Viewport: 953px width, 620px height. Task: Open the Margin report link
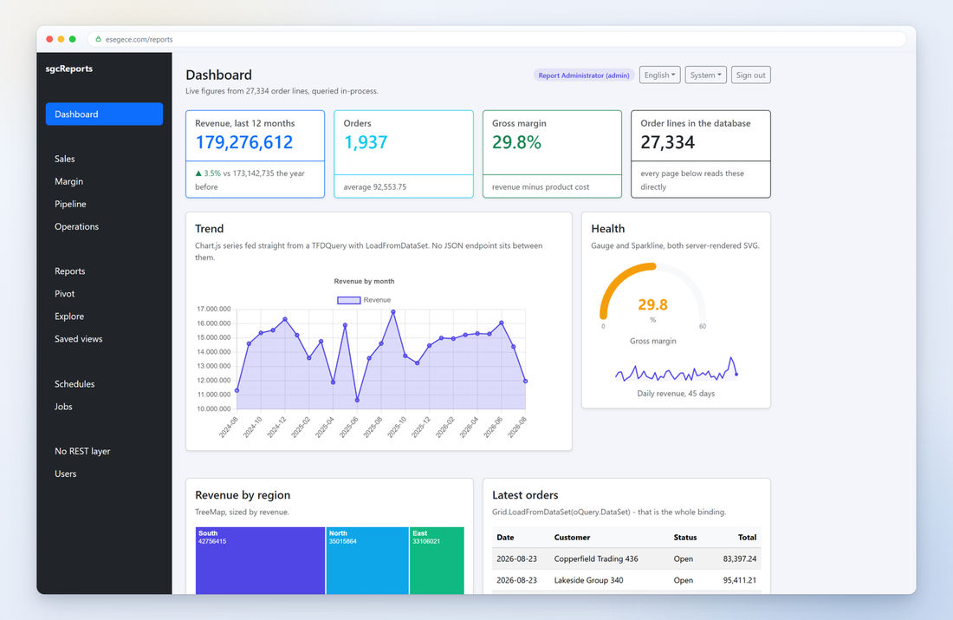[x=68, y=181]
